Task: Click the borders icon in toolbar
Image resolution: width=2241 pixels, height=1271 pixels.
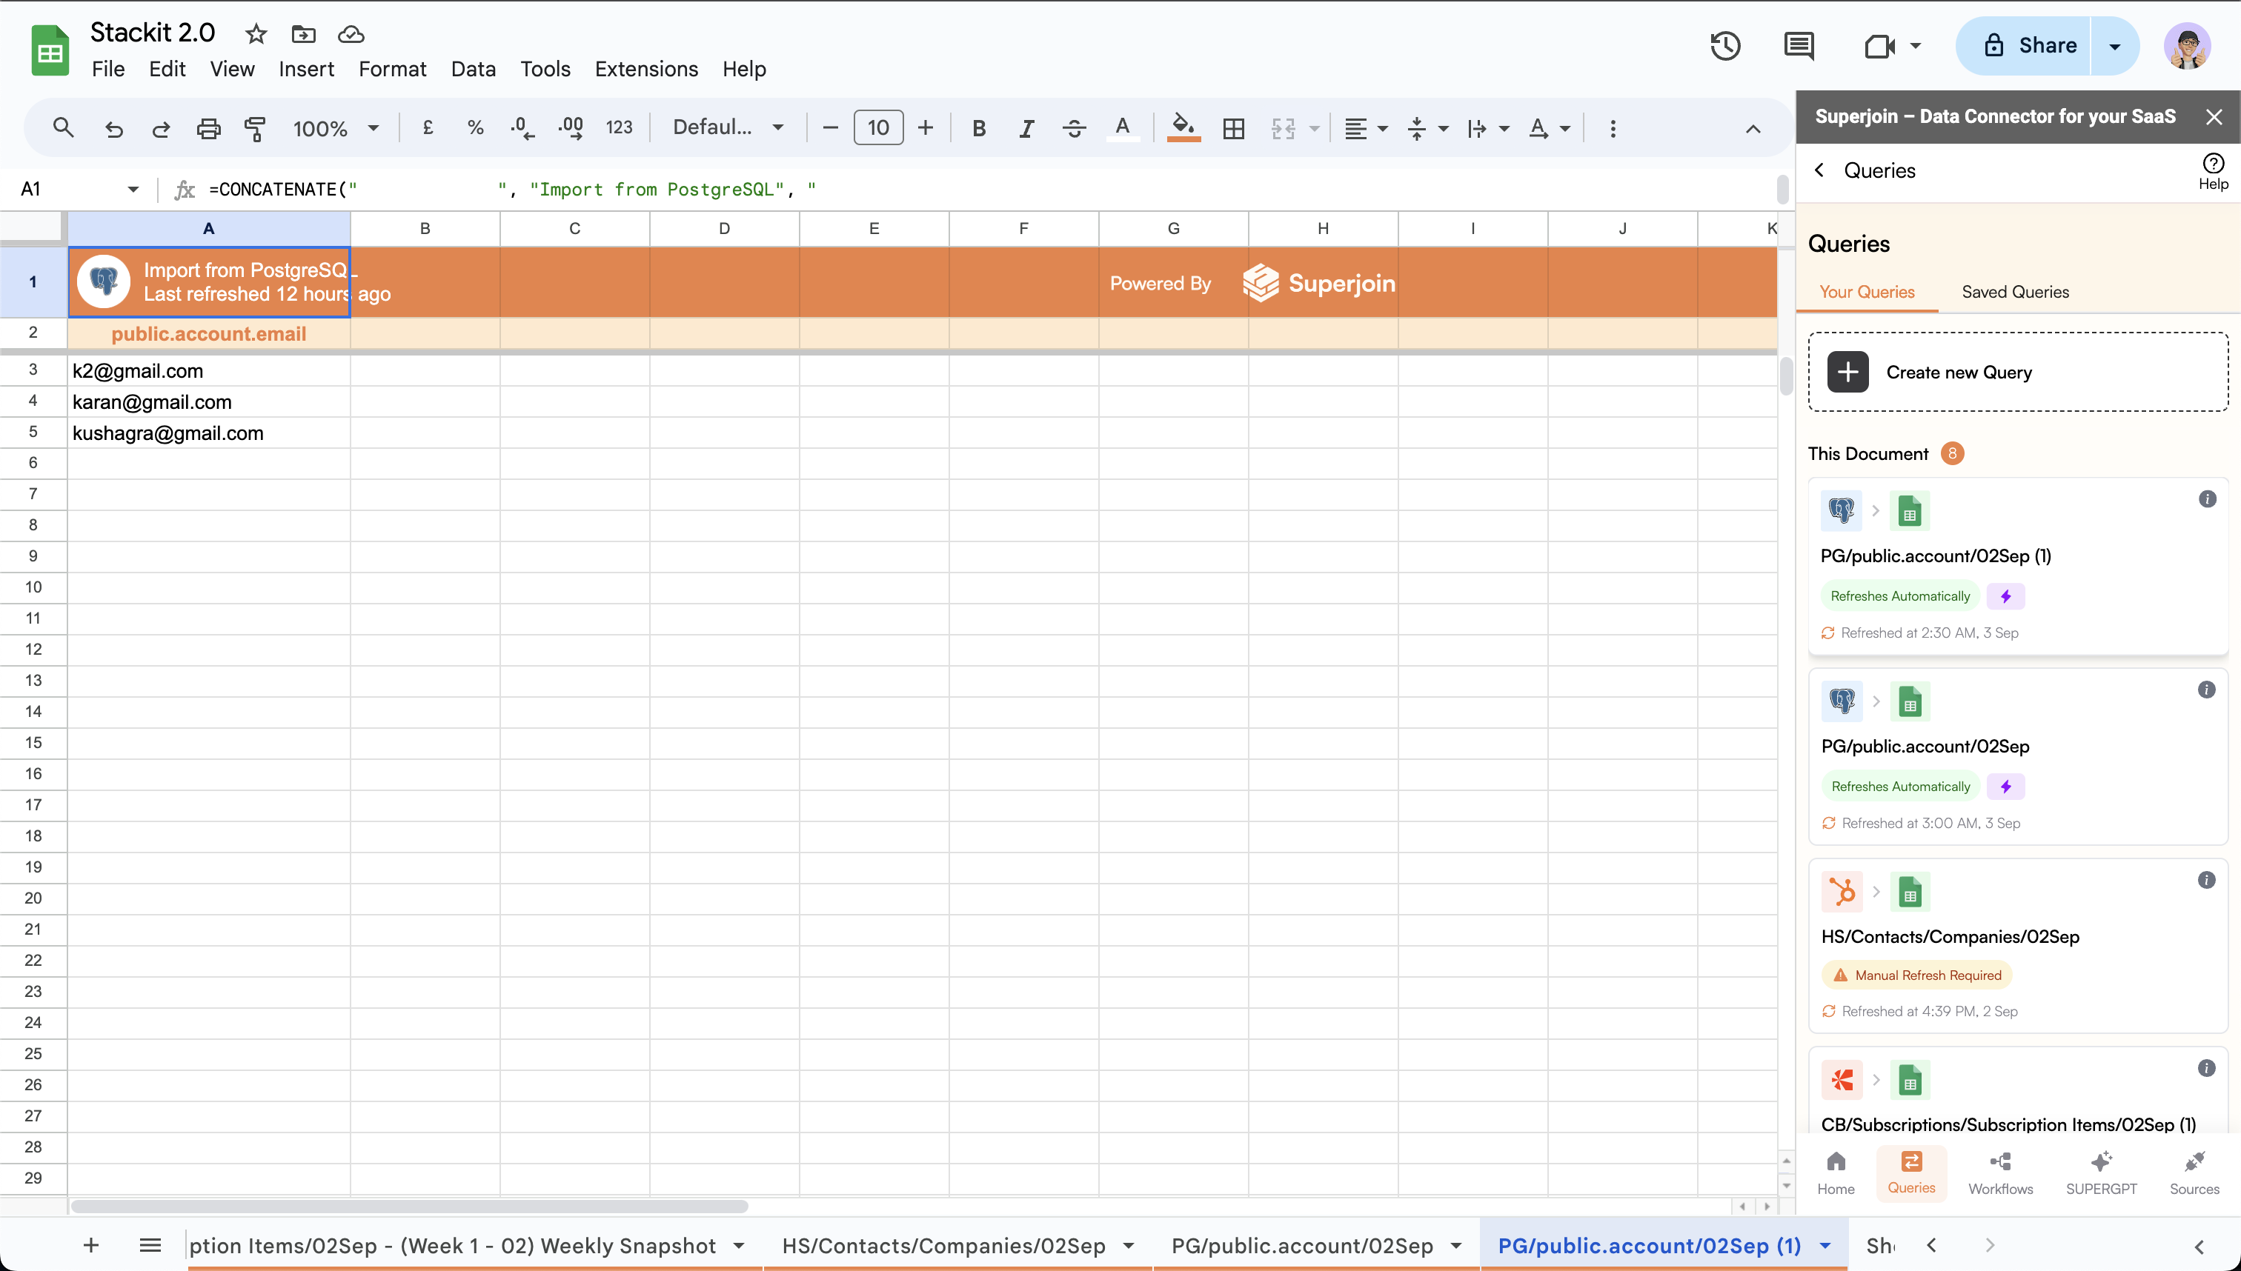Action: [1233, 128]
